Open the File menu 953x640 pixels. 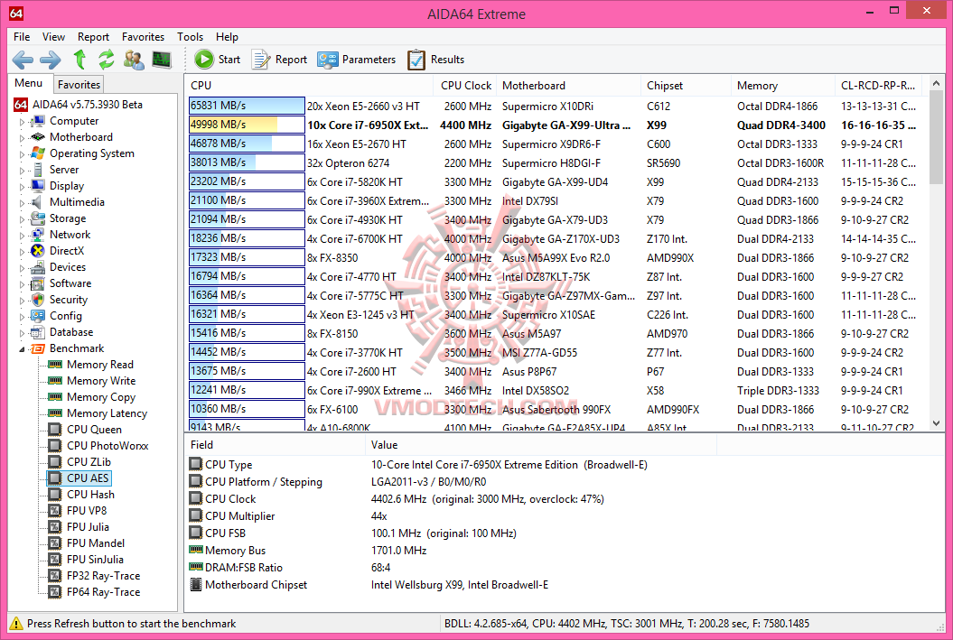click(x=22, y=37)
